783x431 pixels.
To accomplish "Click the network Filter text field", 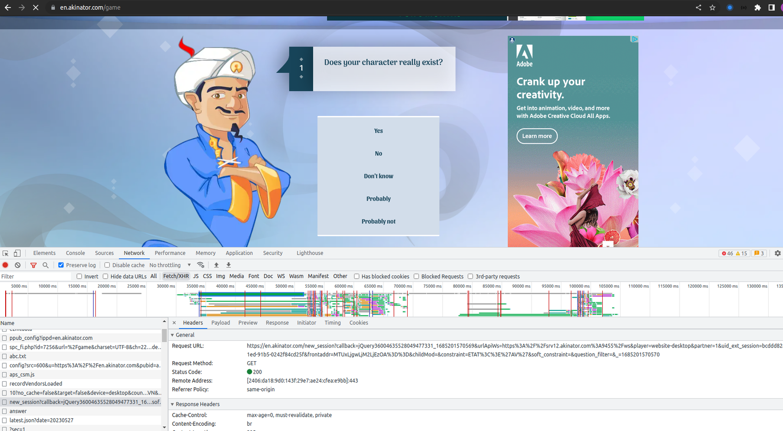I will point(36,277).
